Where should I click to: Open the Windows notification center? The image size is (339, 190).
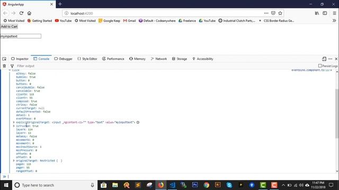pyautogui.click(x=331, y=185)
